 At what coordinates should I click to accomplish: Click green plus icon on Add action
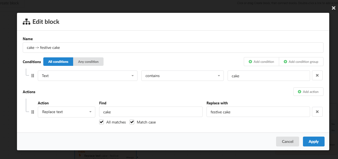pyautogui.click(x=299, y=92)
